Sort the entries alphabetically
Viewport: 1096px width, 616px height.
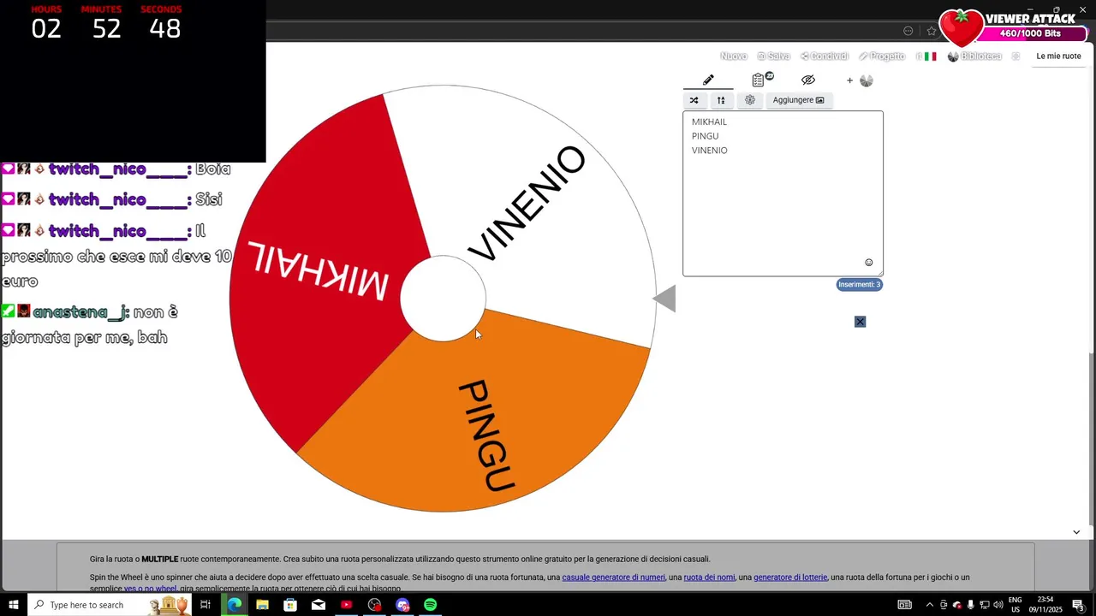coord(721,100)
